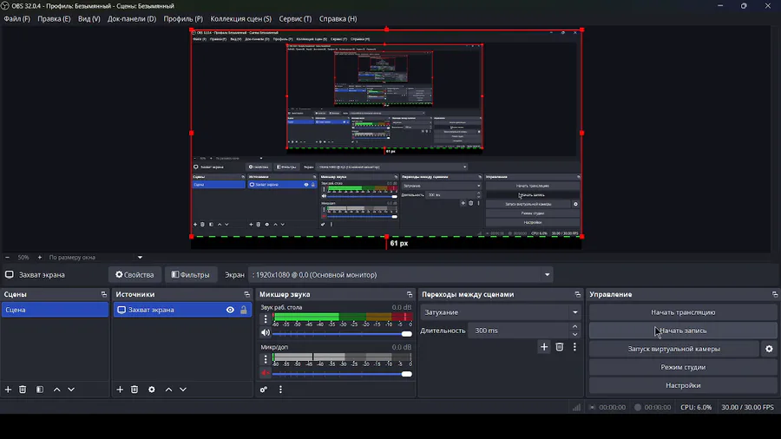The width and height of the screenshot is (781, 439).
Task: Remove selected scene with the trash icon
Action: 23,390
